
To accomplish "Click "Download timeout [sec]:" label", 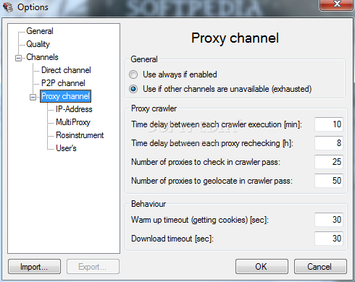I will pos(172,239).
